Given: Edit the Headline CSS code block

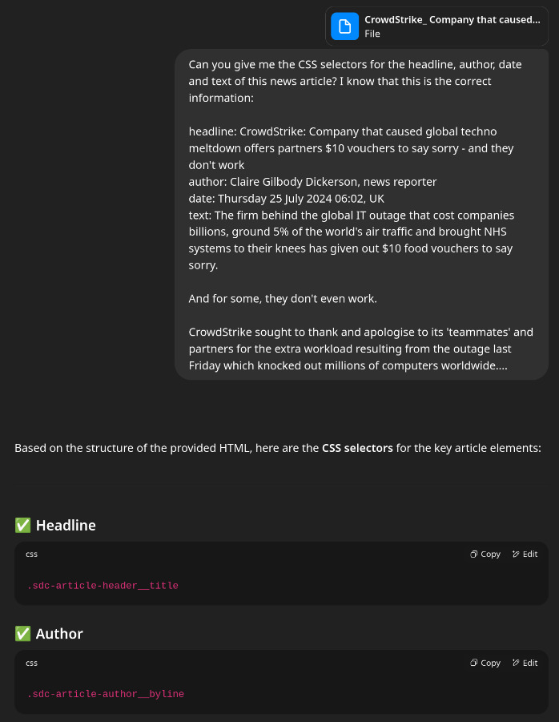Looking at the screenshot, I should [x=525, y=554].
